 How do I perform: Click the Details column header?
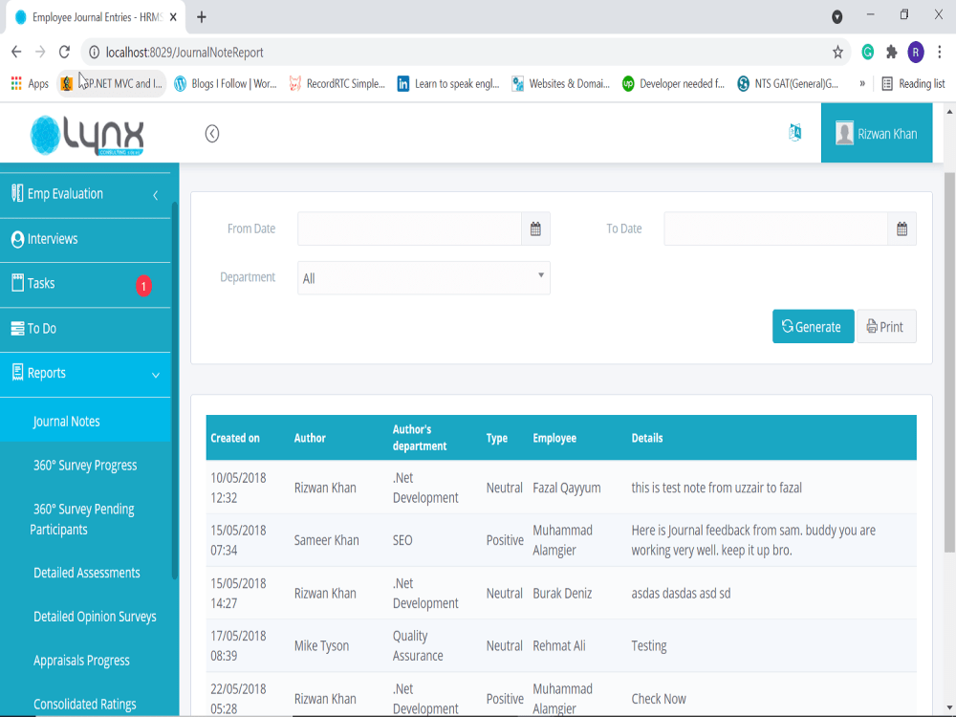pyautogui.click(x=647, y=438)
